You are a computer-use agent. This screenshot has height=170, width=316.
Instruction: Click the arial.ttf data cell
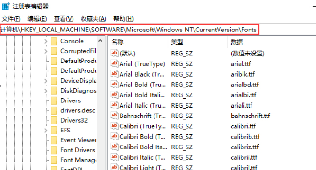(241, 64)
